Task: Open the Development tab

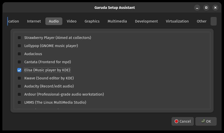Action: click(x=146, y=21)
